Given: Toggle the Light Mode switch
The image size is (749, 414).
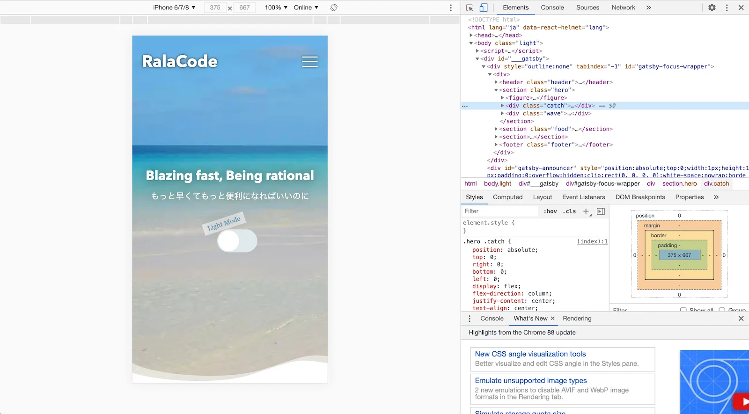Looking at the screenshot, I should [237, 241].
